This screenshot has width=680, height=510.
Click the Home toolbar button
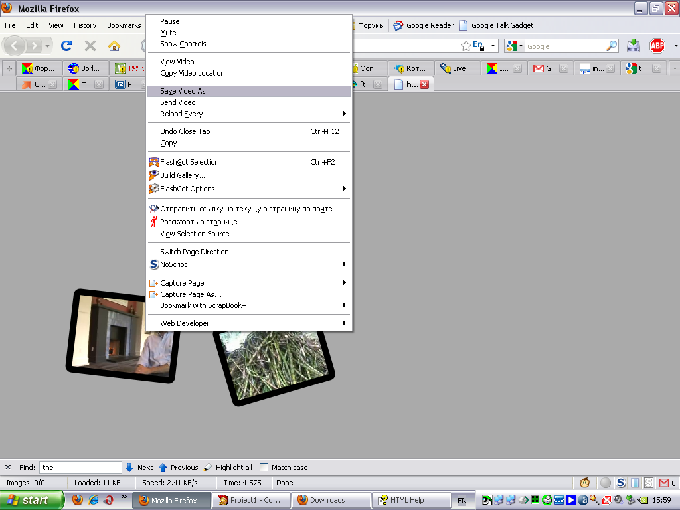click(x=114, y=46)
